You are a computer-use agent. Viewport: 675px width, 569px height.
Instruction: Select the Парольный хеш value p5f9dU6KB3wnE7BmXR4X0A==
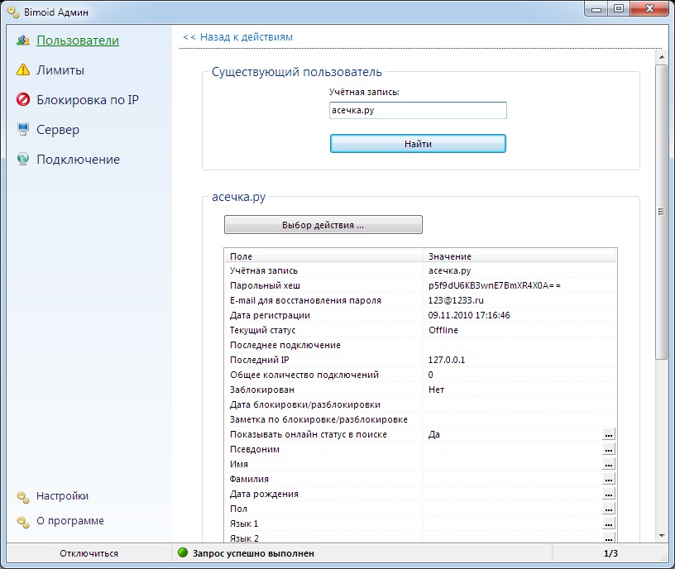coord(494,285)
